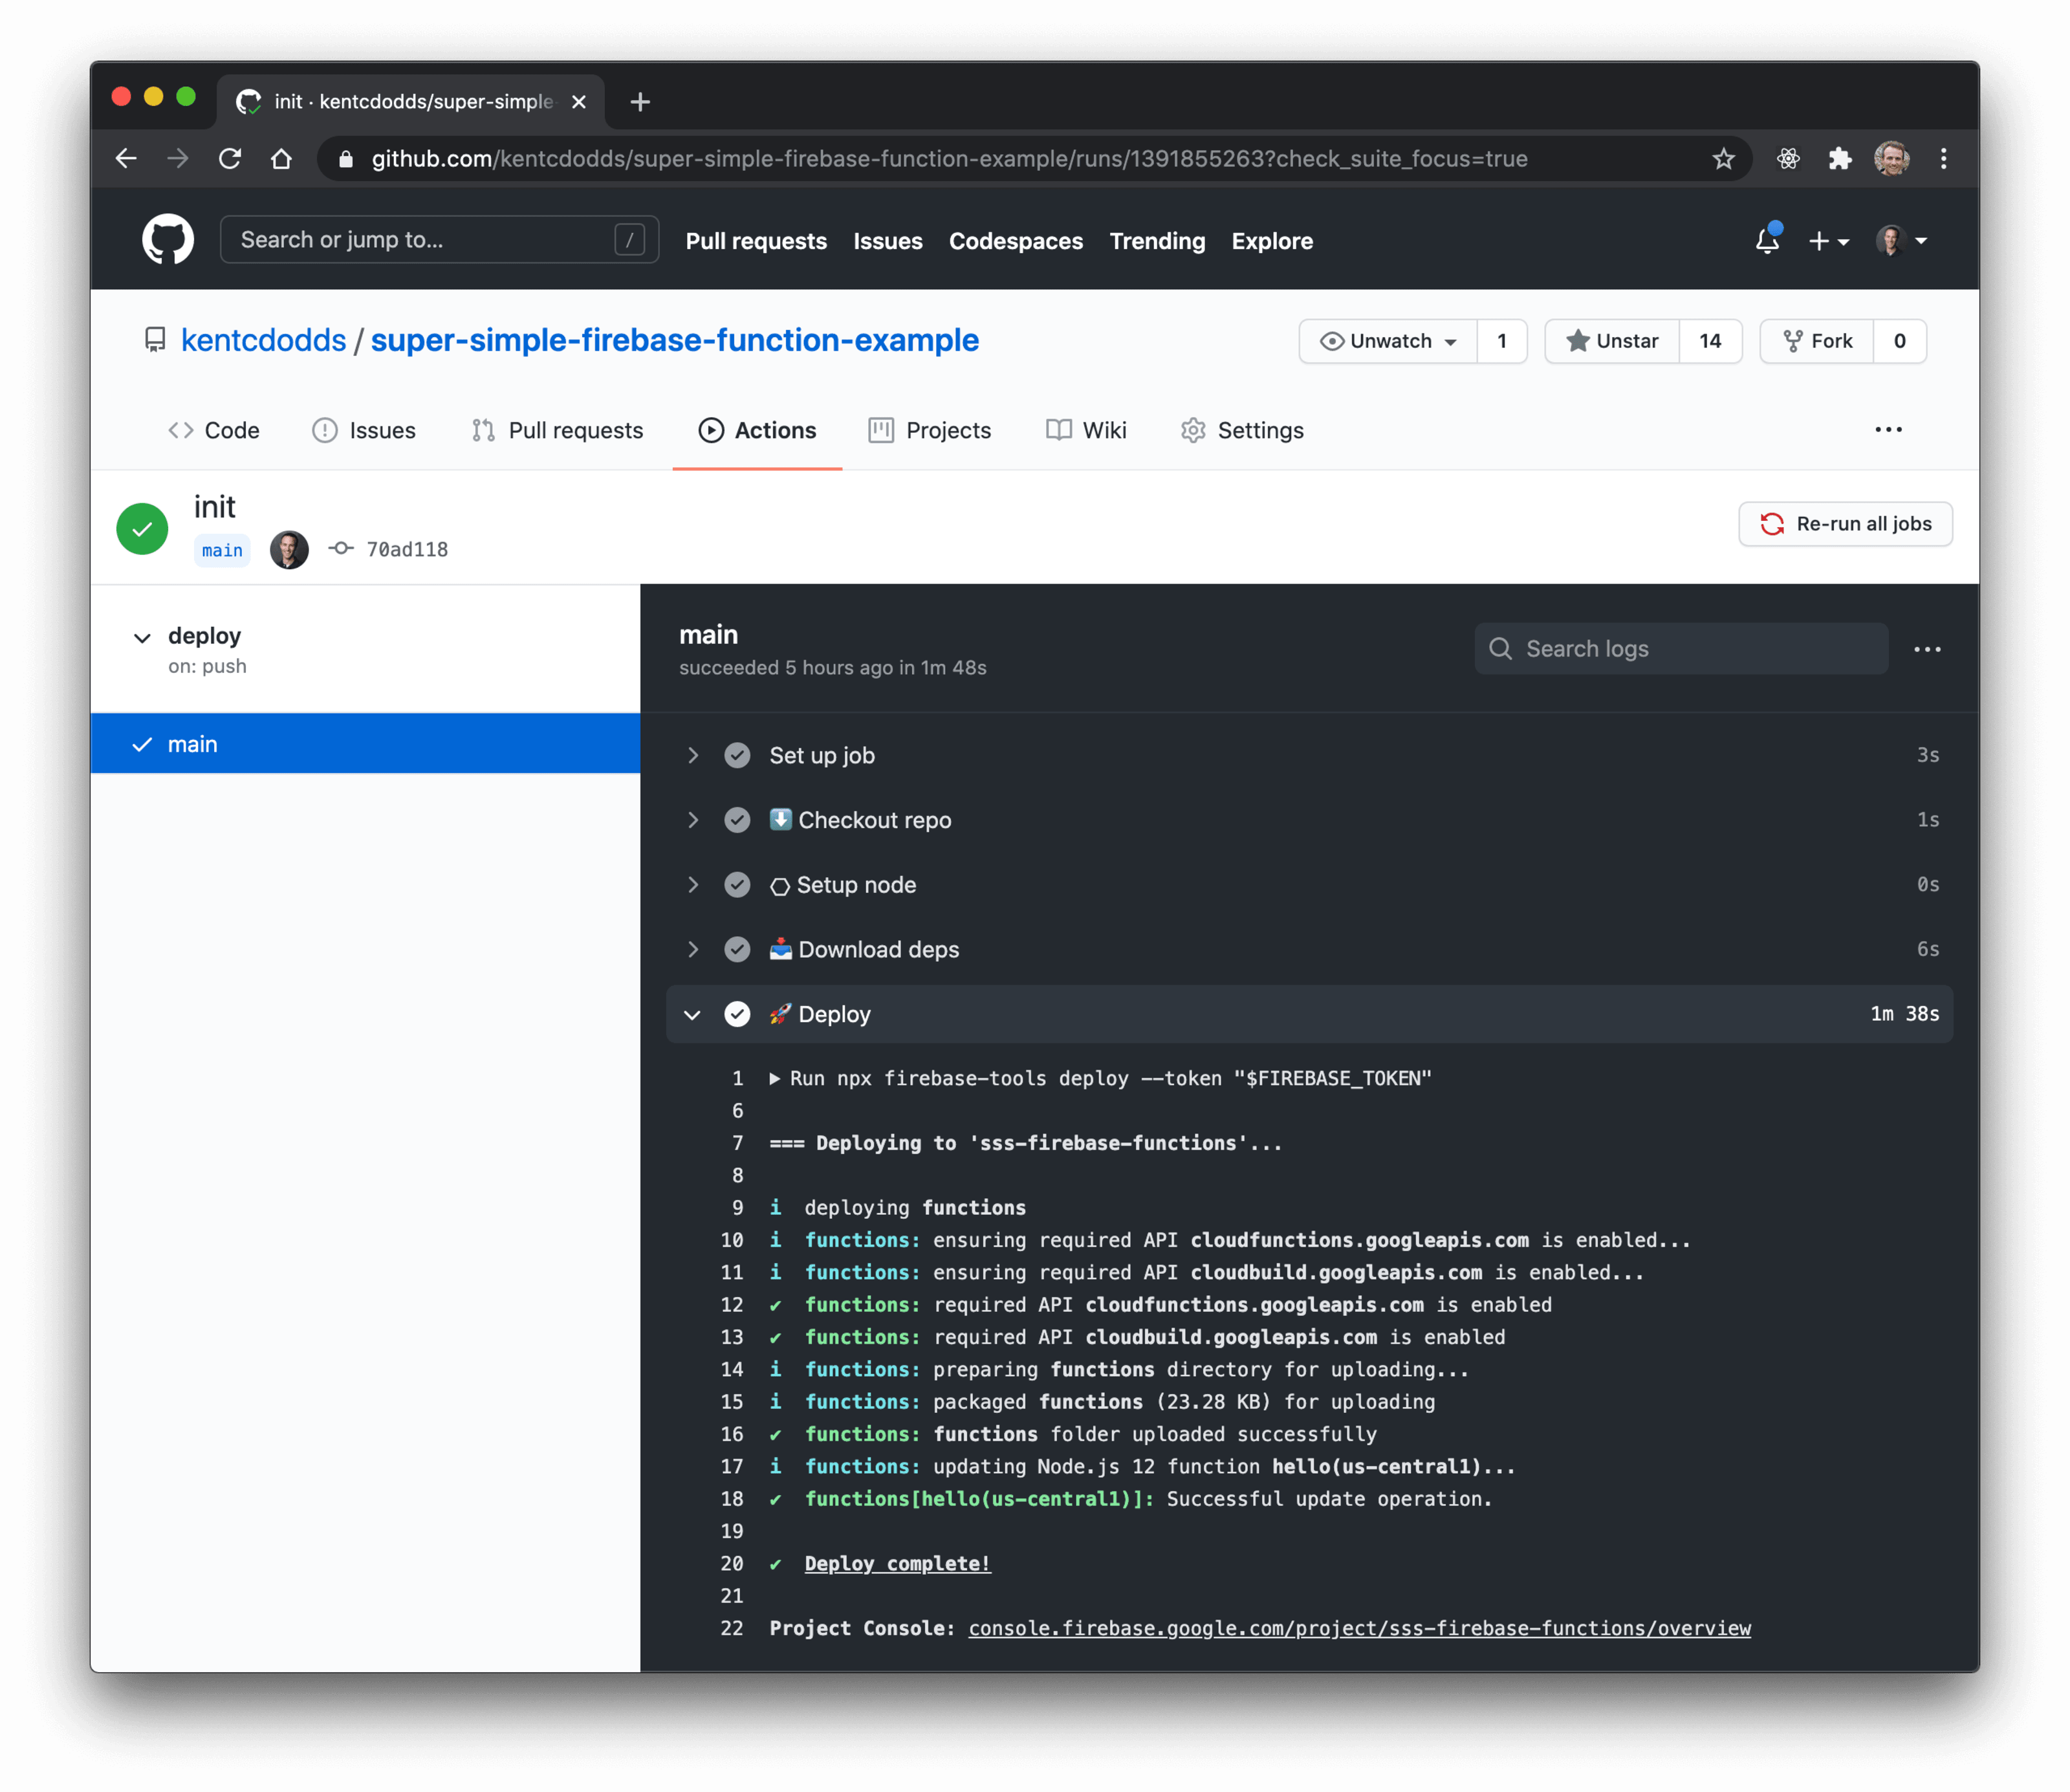
Task: Click Explore in header
Action: [1272, 241]
